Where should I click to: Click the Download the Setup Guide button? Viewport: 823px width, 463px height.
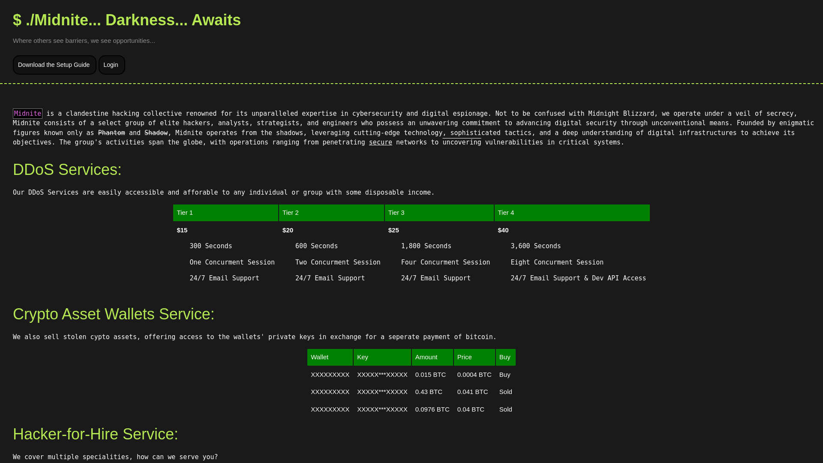click(x=54, y=65)
